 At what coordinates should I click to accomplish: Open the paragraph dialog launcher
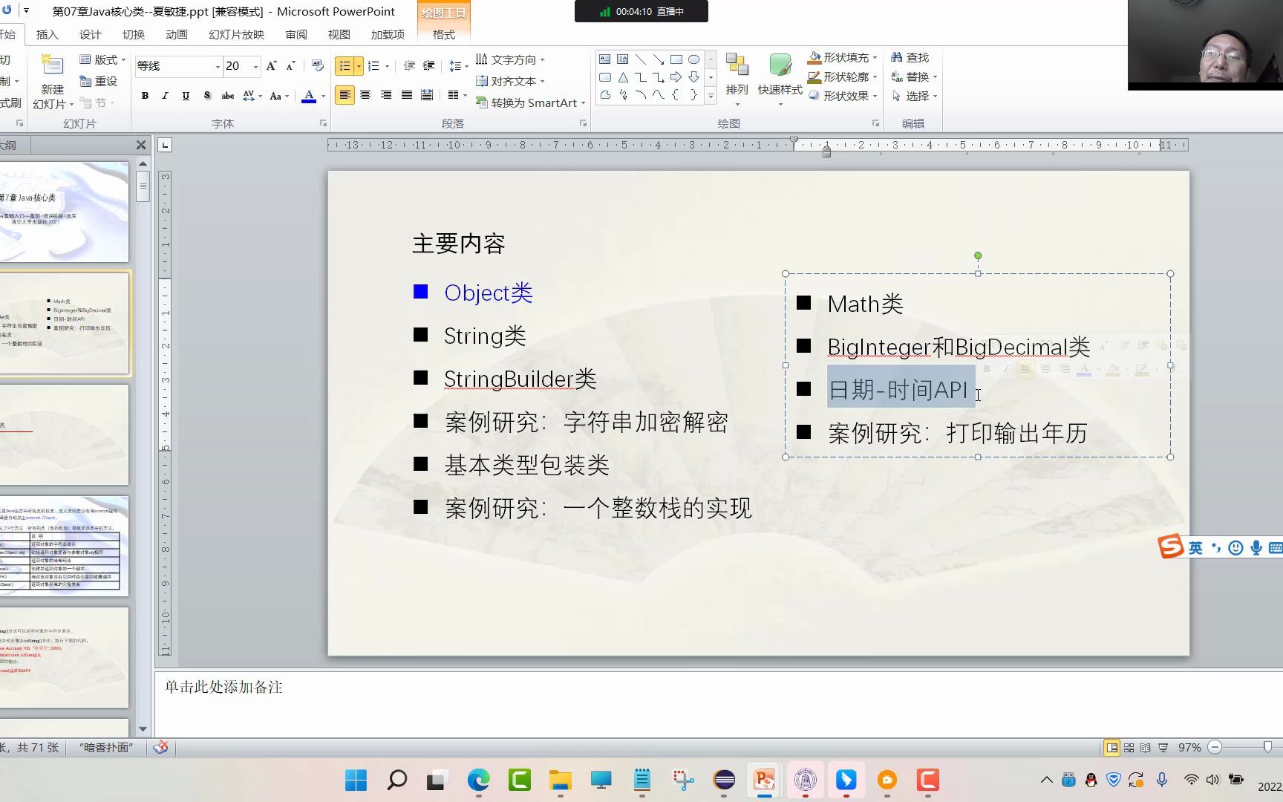tap(583, 123)
